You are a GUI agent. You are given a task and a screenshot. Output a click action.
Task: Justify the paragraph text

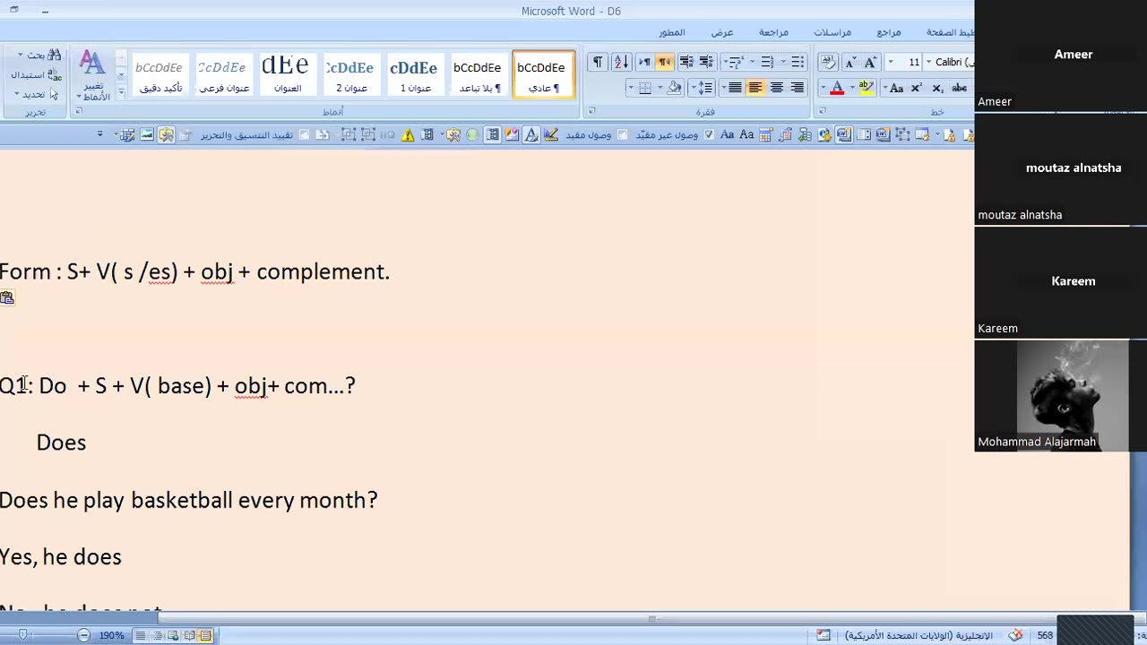pos(735,88)
